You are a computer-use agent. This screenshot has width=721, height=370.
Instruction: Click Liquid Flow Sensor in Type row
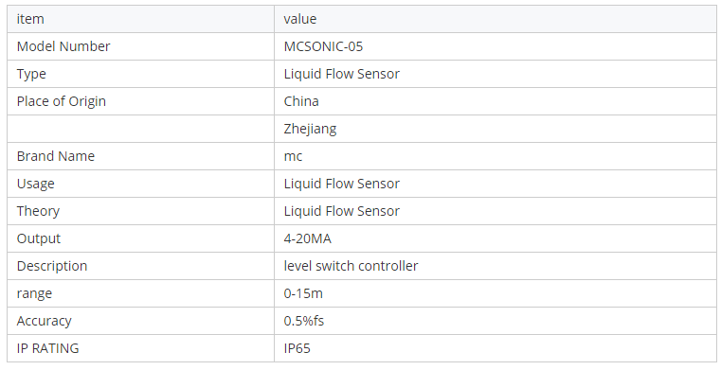(x=342, y=74)
